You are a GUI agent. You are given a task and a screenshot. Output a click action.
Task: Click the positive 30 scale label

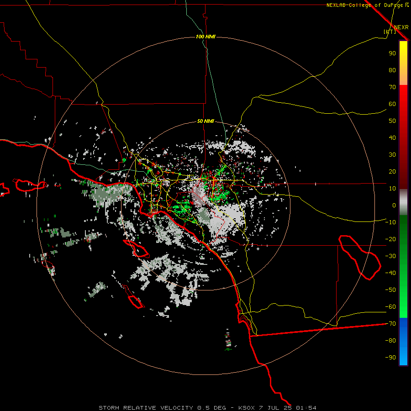point(392,155)
